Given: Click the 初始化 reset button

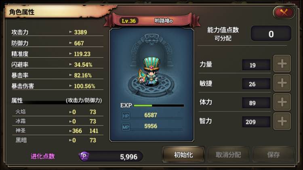Looking at the screenshot, I should 183,155.
